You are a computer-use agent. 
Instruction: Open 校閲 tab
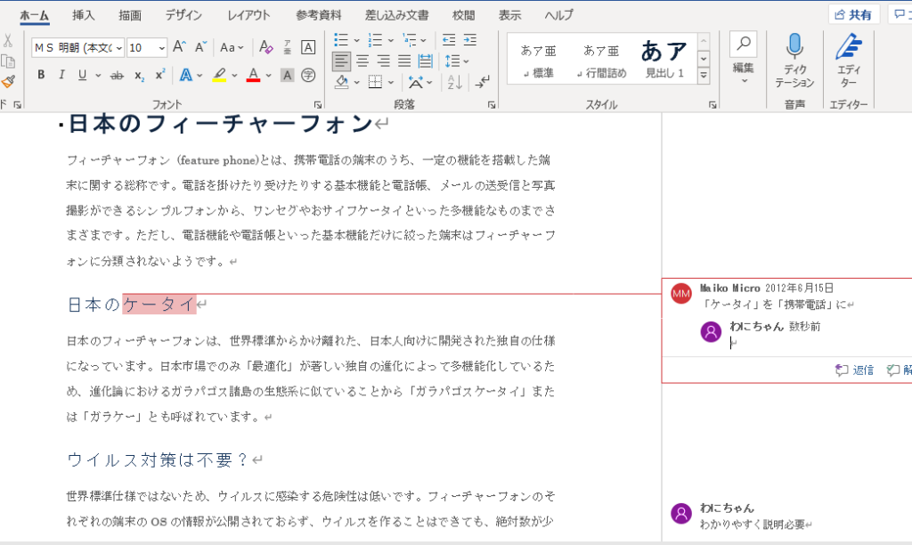[x=463, y=15]
